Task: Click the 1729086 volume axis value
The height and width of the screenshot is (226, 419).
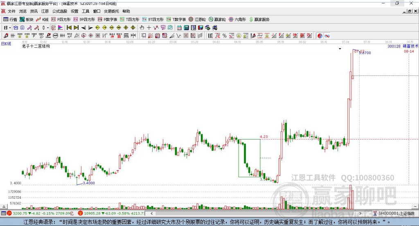Action: click(14, 192)
